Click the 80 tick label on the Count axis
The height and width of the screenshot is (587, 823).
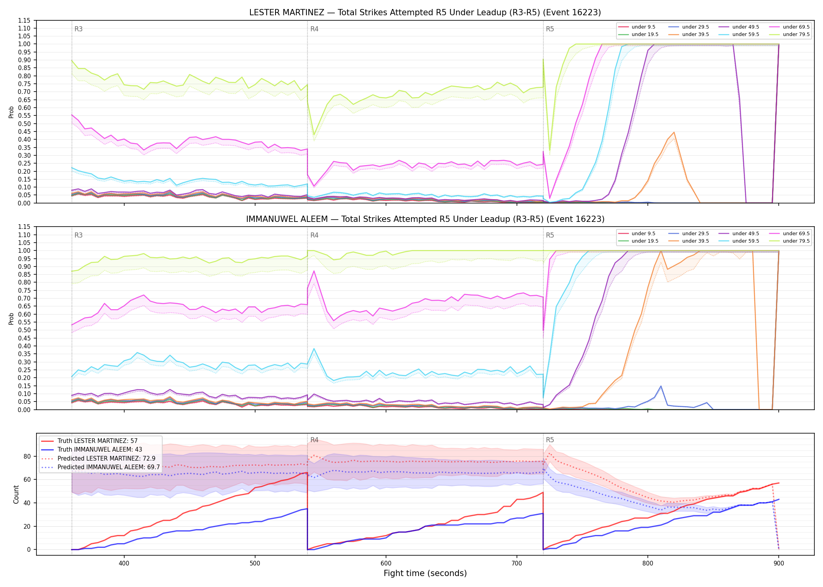(x=27, y=456)
